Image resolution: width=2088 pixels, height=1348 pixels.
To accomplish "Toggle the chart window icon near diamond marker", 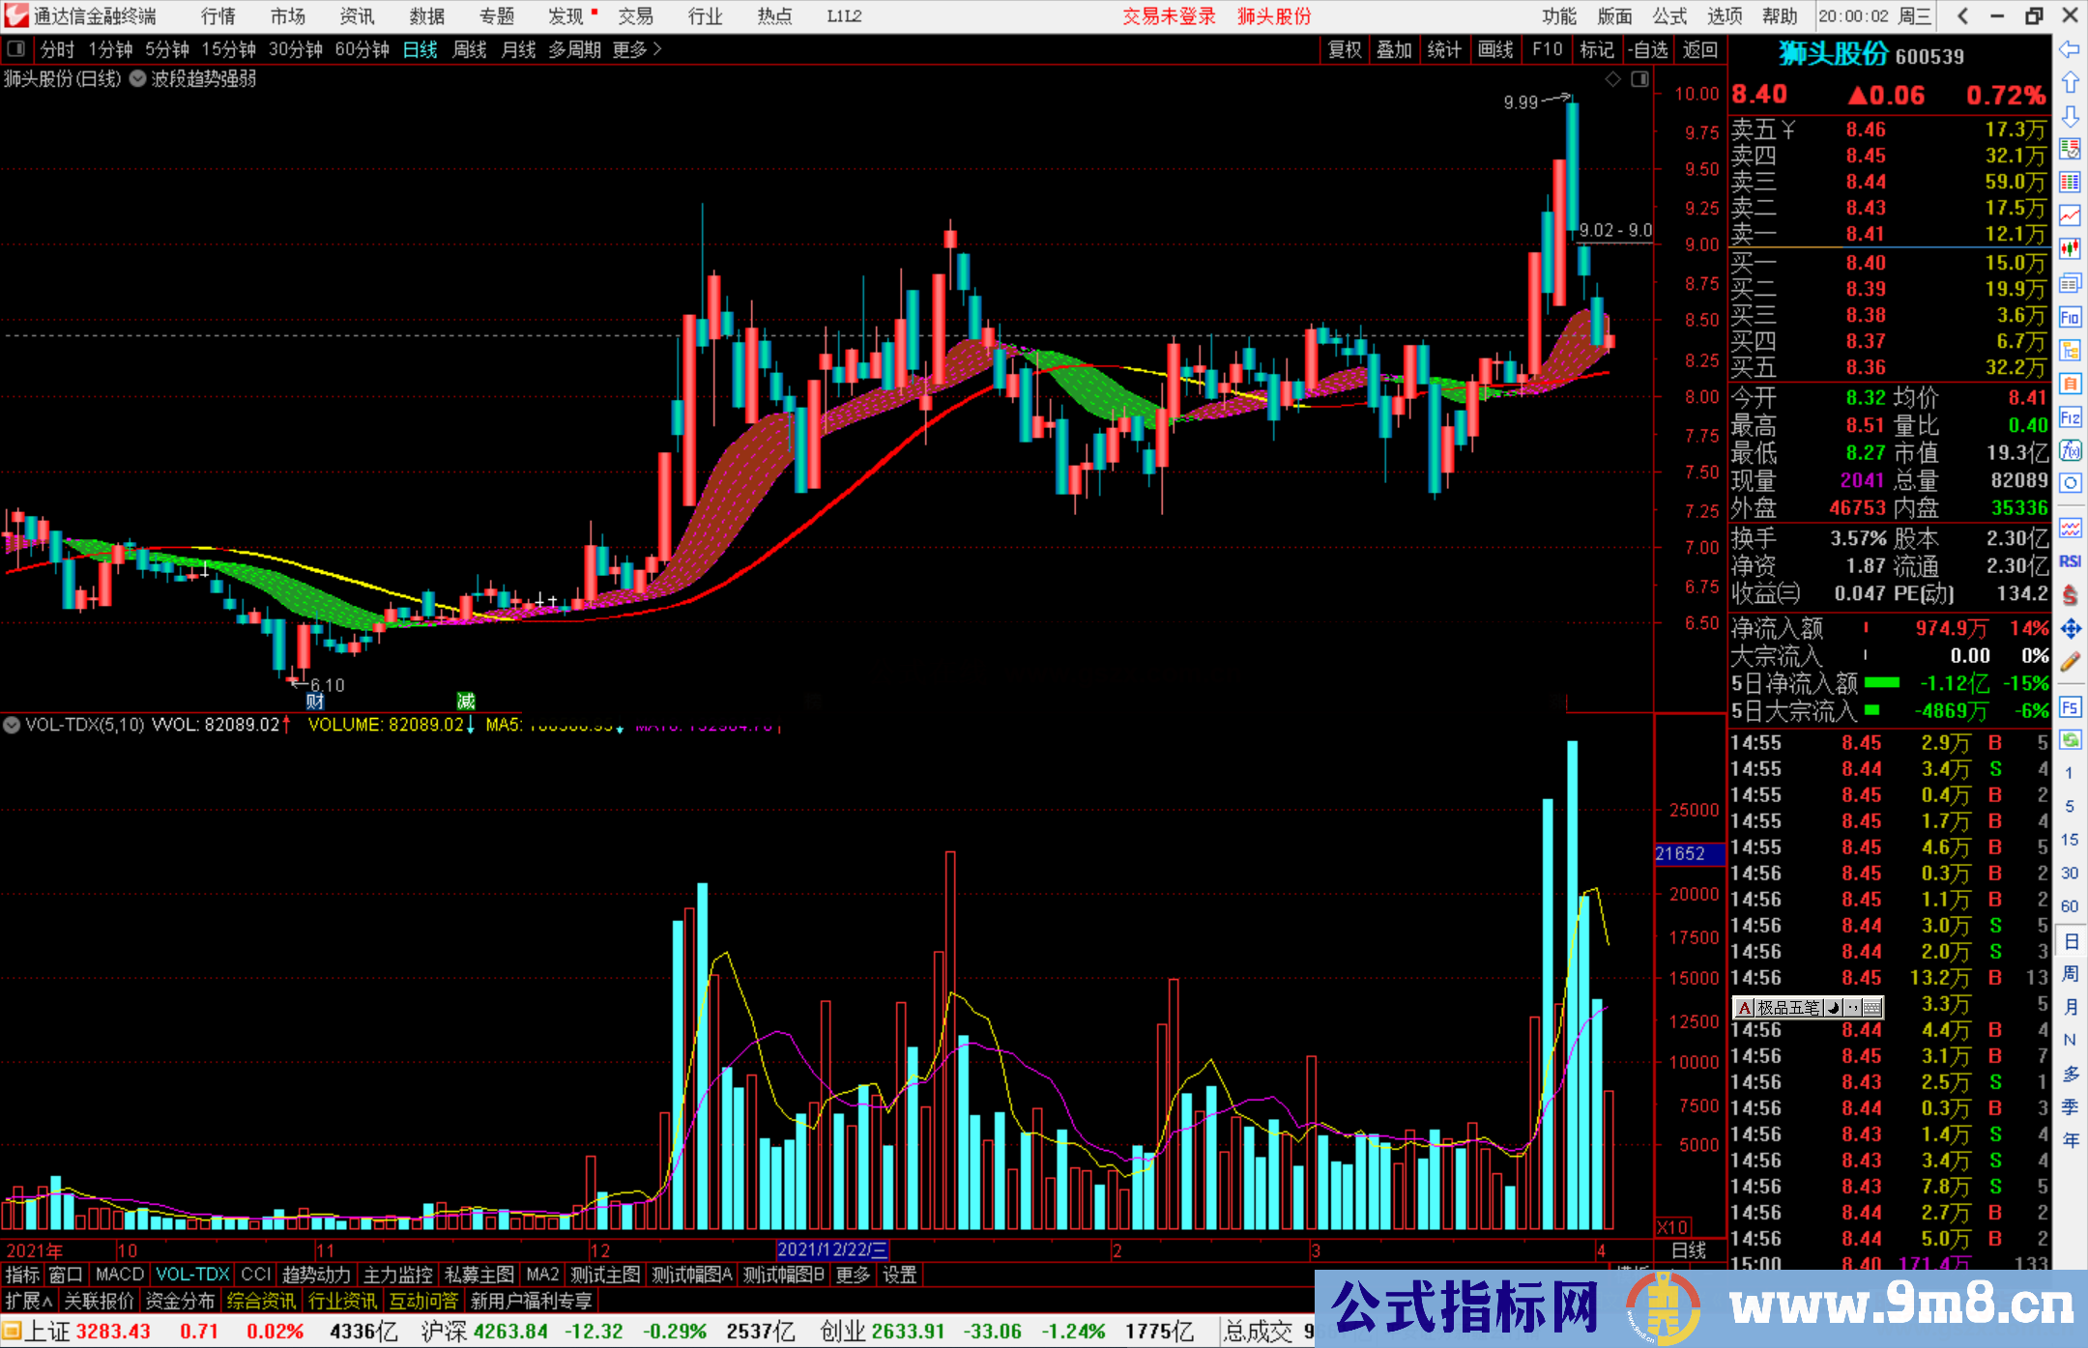I will coord(1639,79).
